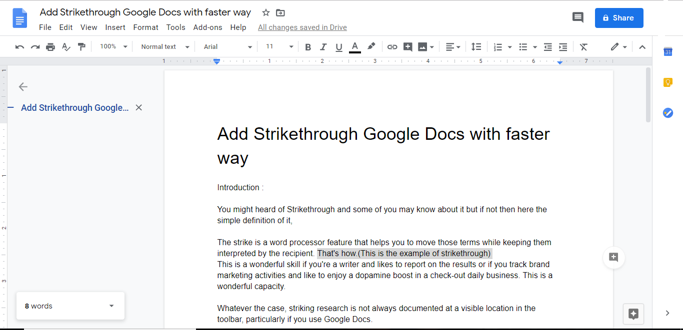Open line spacing options icon
Screen dimensions: 683x330
476,47
